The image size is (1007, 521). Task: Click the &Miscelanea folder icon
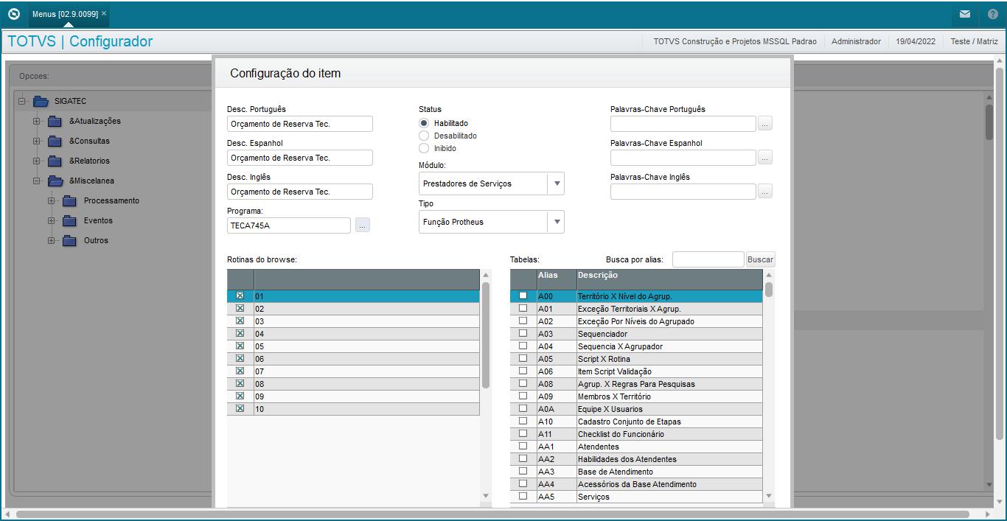point(55,181)
